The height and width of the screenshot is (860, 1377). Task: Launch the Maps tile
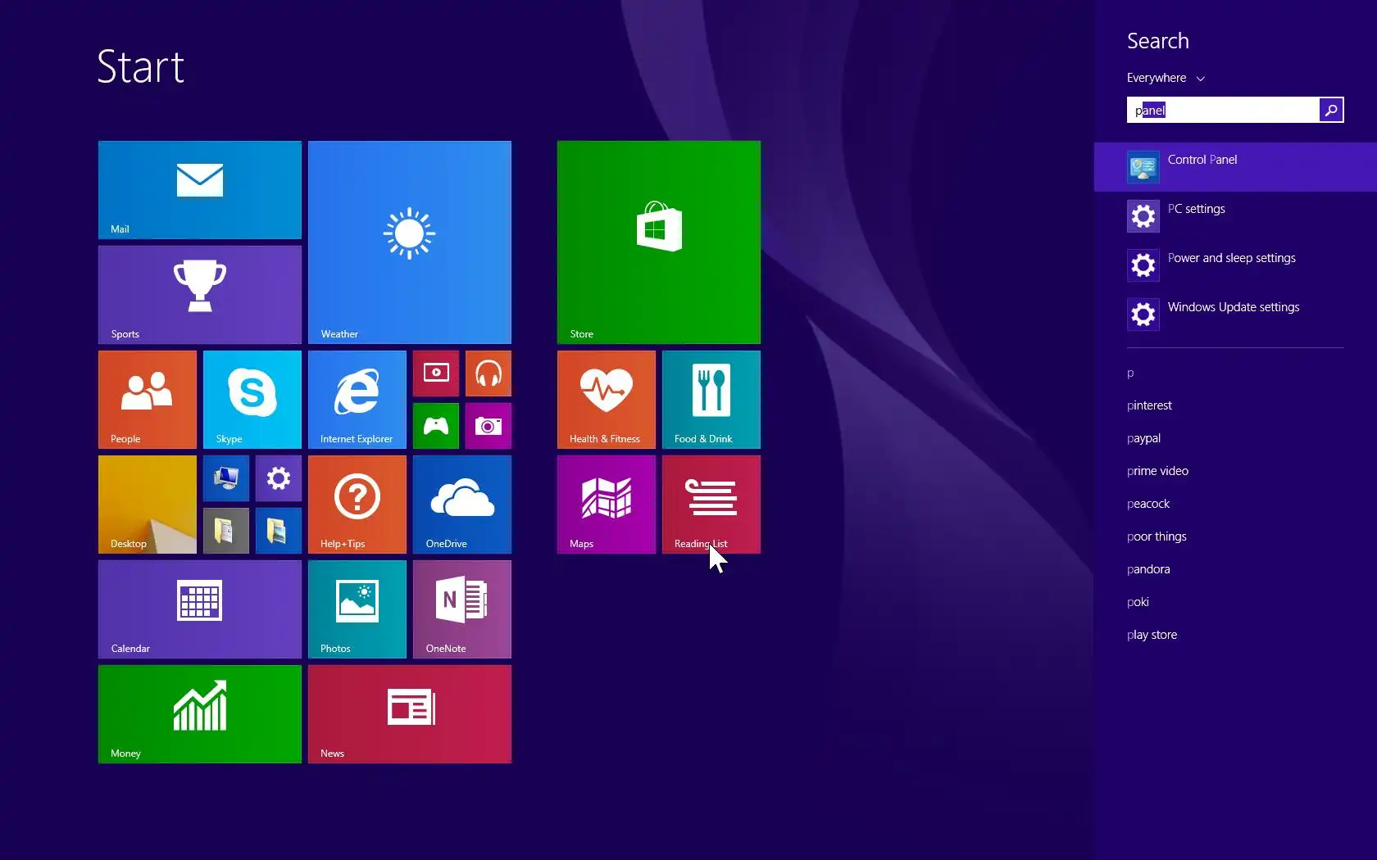click(607, 505)
